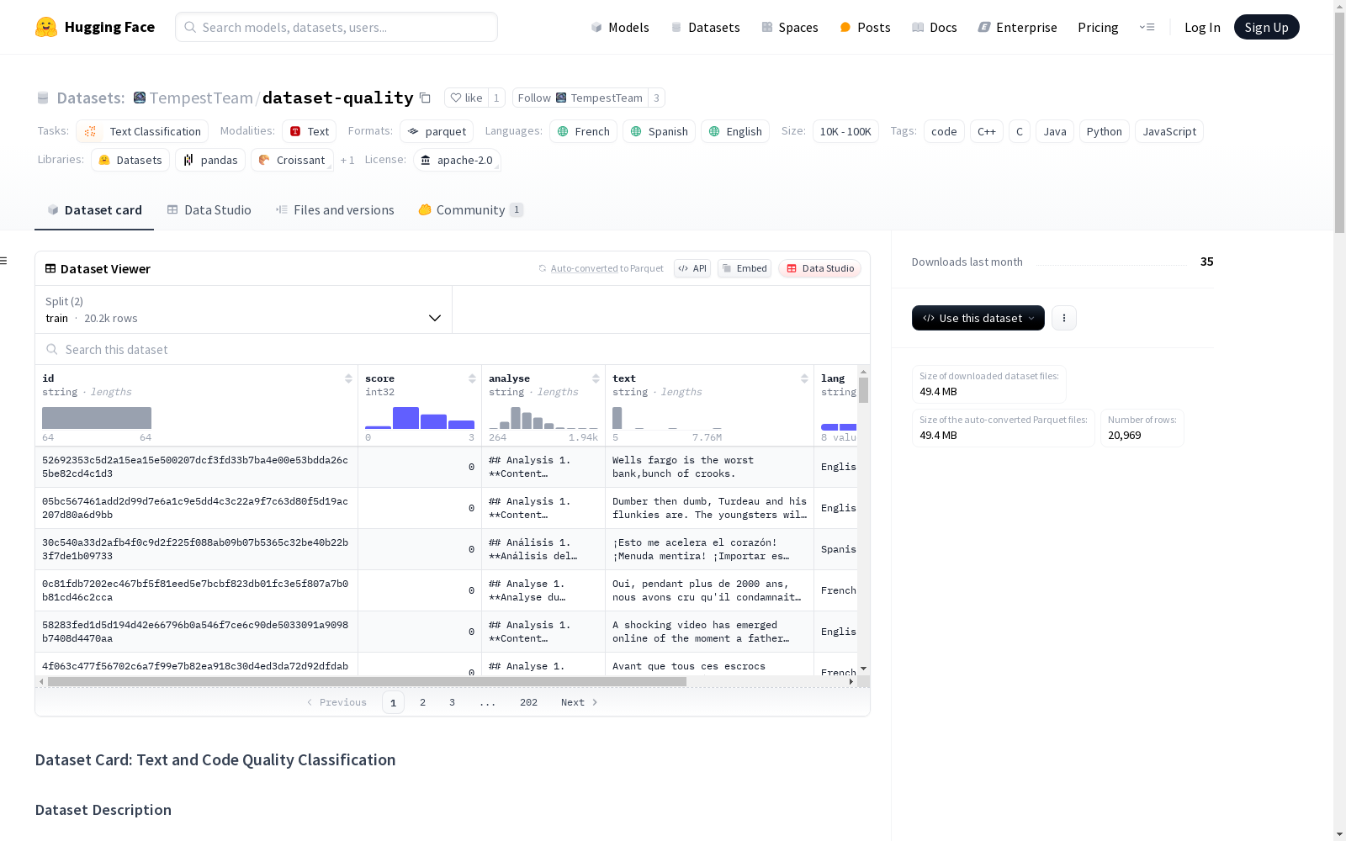Image resolution: width=1346 pixels, height=841 pixels.
Task: Open the Community tab
Action: (x=470, y=210)
